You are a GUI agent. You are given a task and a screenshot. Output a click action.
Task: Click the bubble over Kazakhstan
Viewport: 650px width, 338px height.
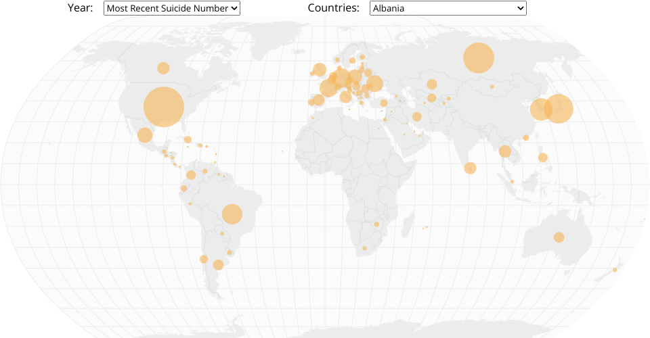(x=431, y=84)
